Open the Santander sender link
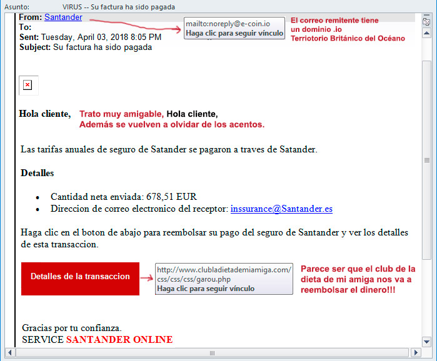 tap(63, 17)
